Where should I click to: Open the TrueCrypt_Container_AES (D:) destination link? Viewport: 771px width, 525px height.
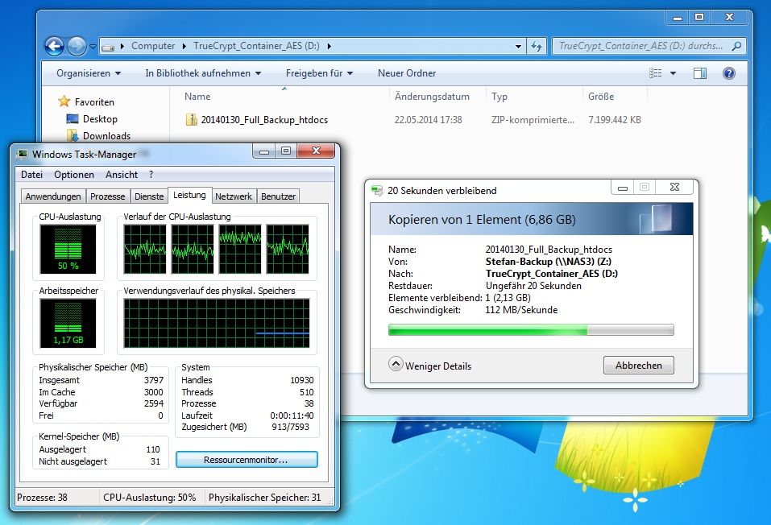tap(552, 274)
